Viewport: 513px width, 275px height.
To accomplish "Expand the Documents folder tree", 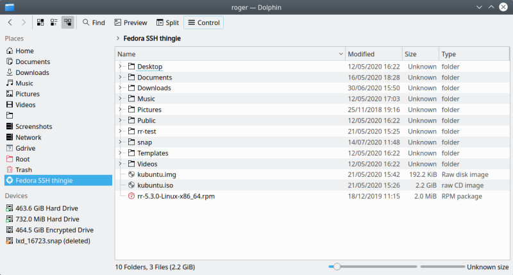I will 121,78.
